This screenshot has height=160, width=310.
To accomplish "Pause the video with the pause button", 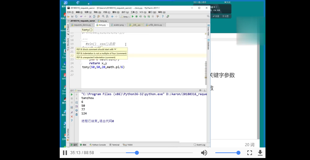I will click(65, 153).
